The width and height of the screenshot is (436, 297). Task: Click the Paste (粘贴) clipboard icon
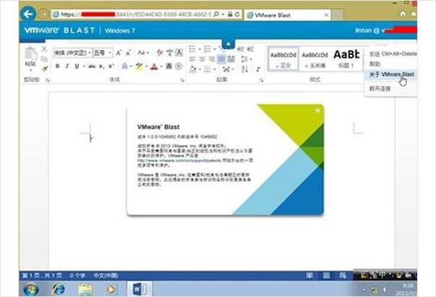pyautogui.click(x=30, y=54)
